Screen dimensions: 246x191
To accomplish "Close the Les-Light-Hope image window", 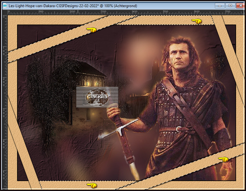I will point(240,6).
